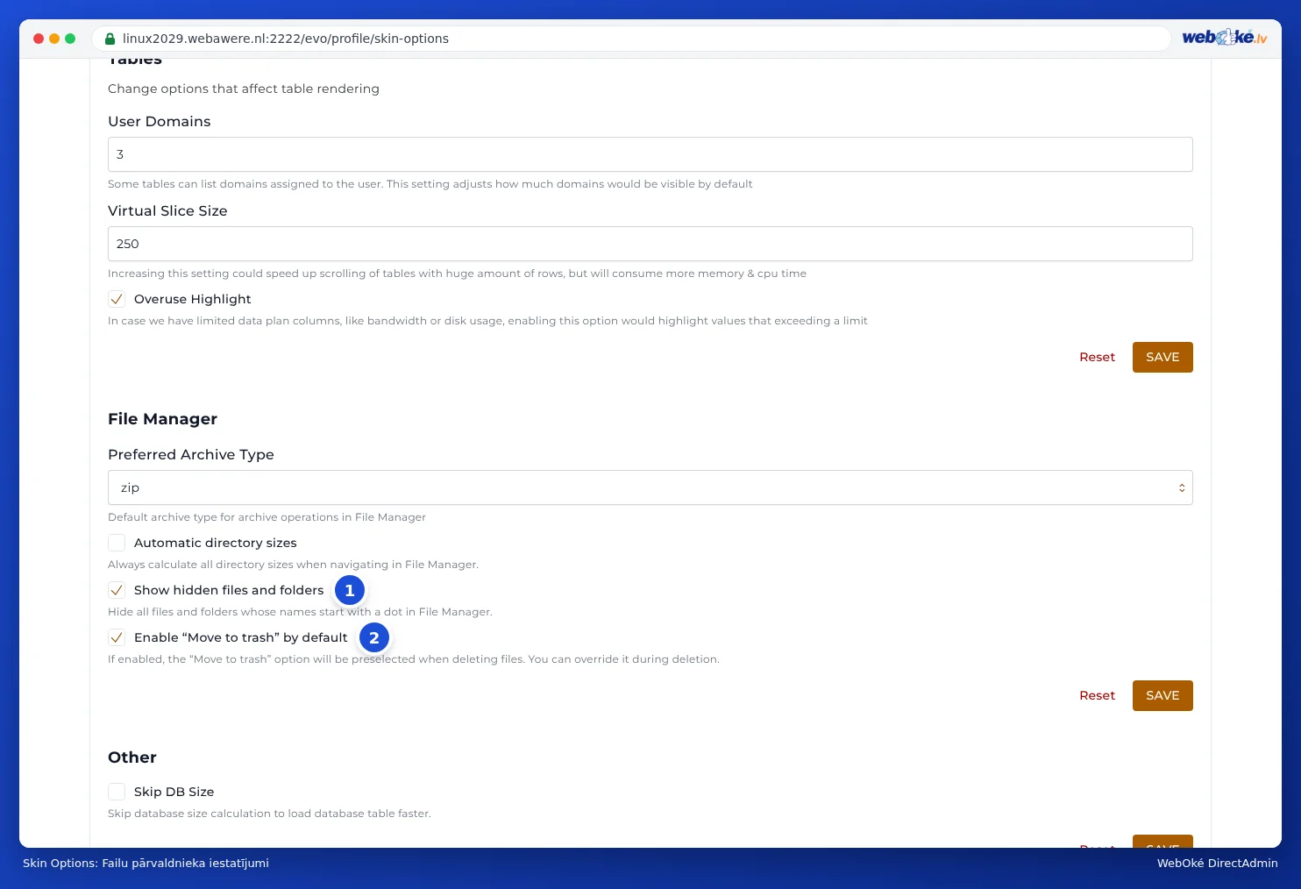This screenshot has width=1301, height=889.
Task: Click the "WebOké DirectAdmin" footer text
Action: (x=1217, y=864)
